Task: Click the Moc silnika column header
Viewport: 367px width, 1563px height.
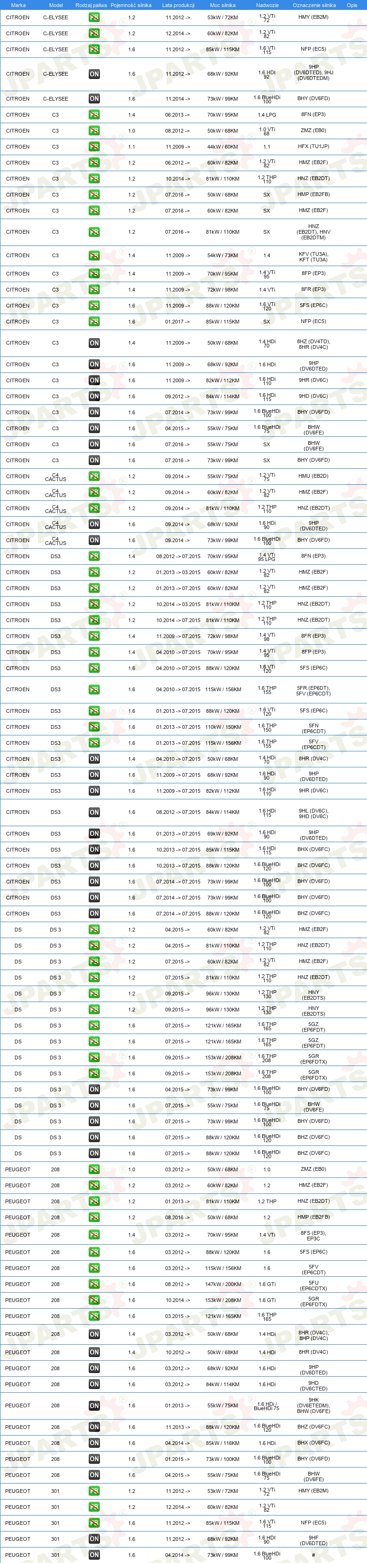Action: [222, 5]
